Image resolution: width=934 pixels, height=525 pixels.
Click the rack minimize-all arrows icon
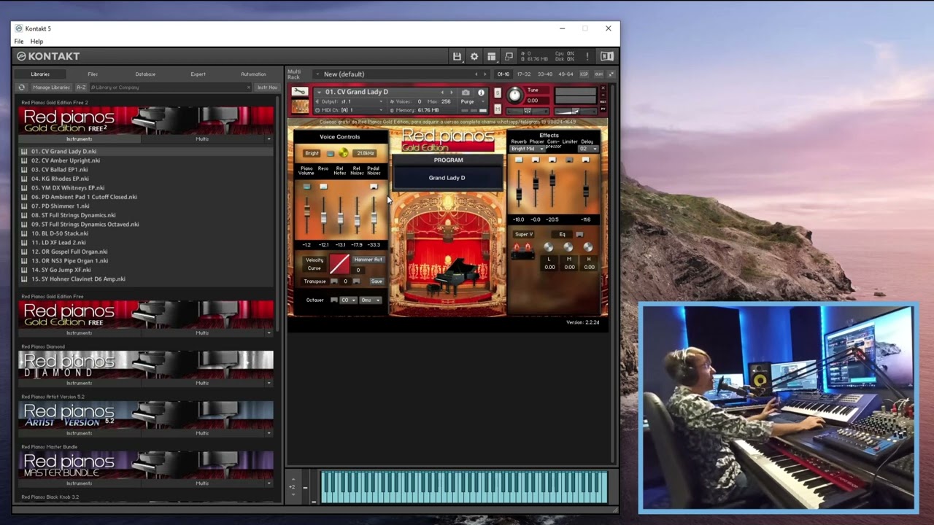(x=611, y=74)
